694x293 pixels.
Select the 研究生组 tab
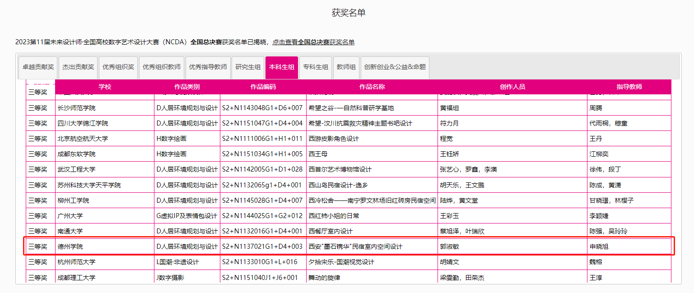[x=248, y=67]
